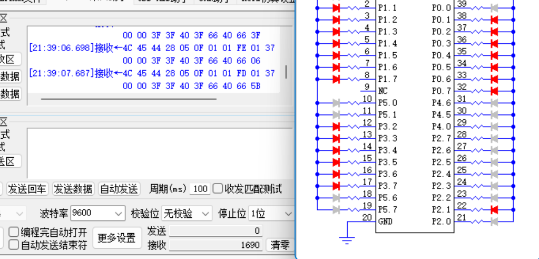Click the red LED on pin P1.1
Image resolution: width=539 pixels, height=259 pixels.
point(336,8)
